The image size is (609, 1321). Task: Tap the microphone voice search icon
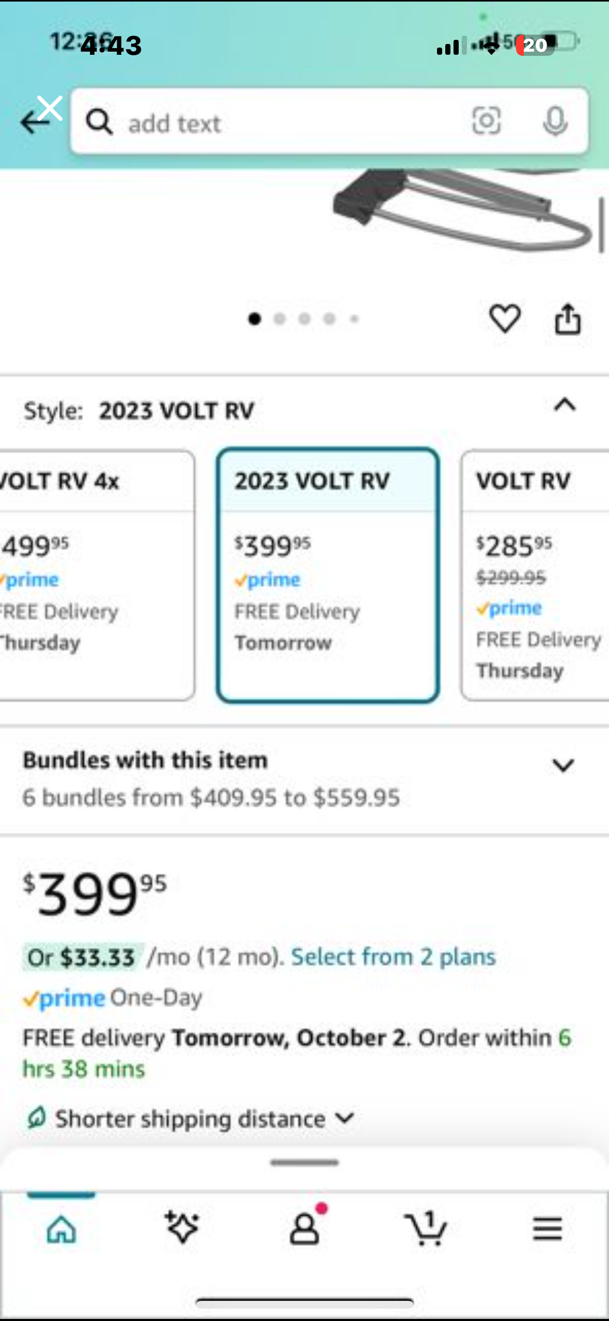click(x=555, y=121)
